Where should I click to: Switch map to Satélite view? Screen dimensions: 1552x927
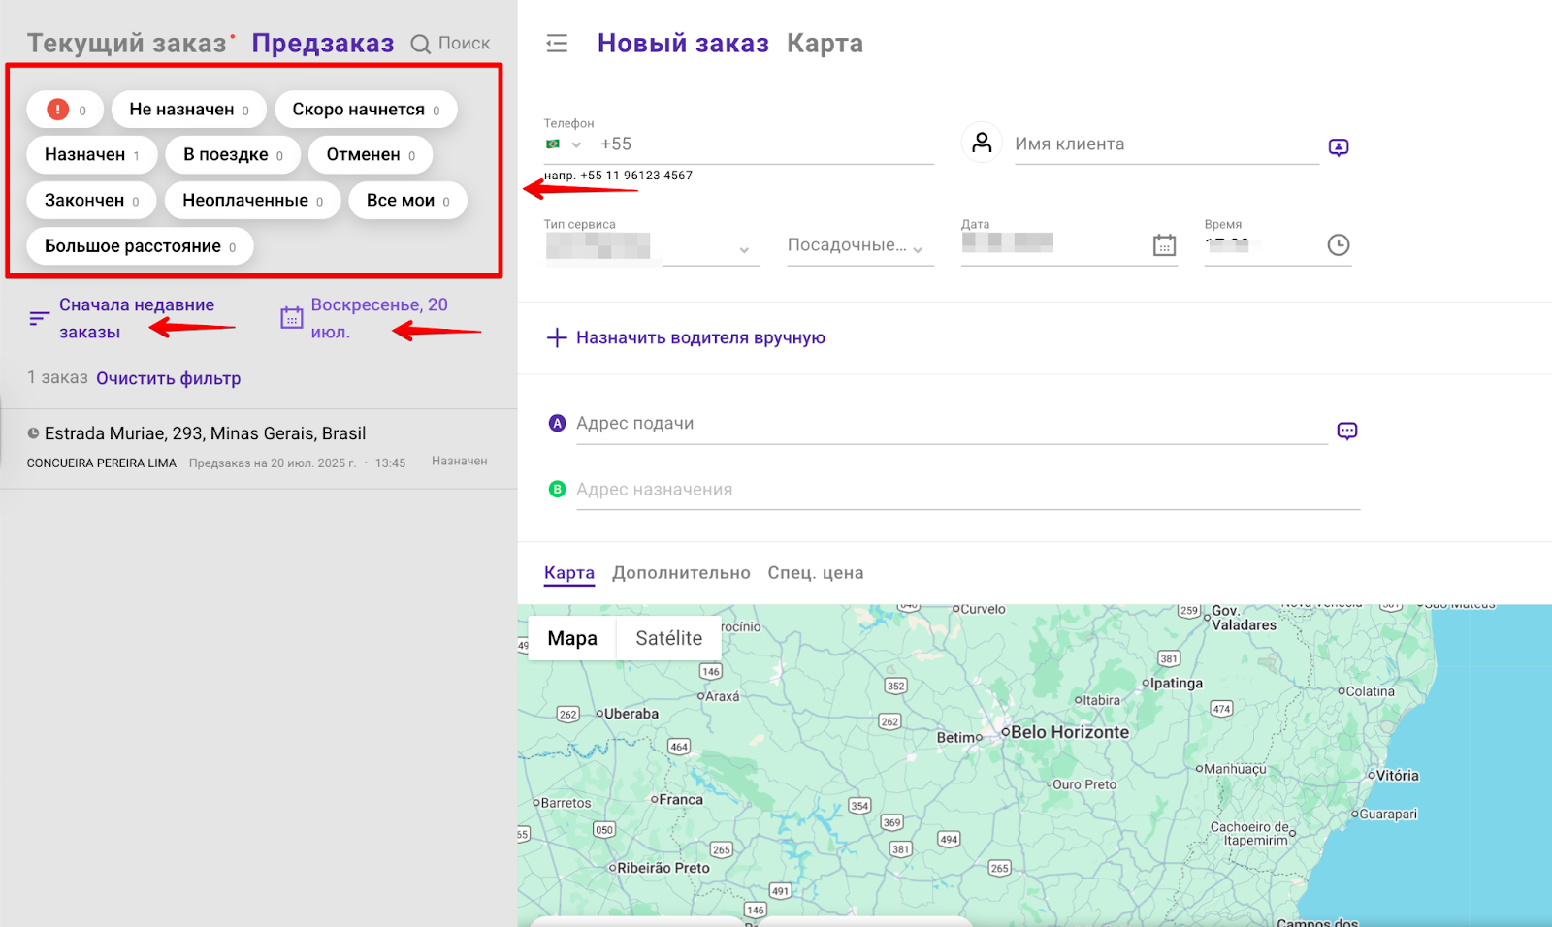668,638
